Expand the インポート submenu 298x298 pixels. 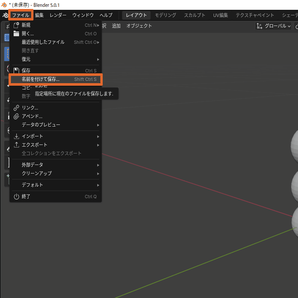[x=55, y=136]
